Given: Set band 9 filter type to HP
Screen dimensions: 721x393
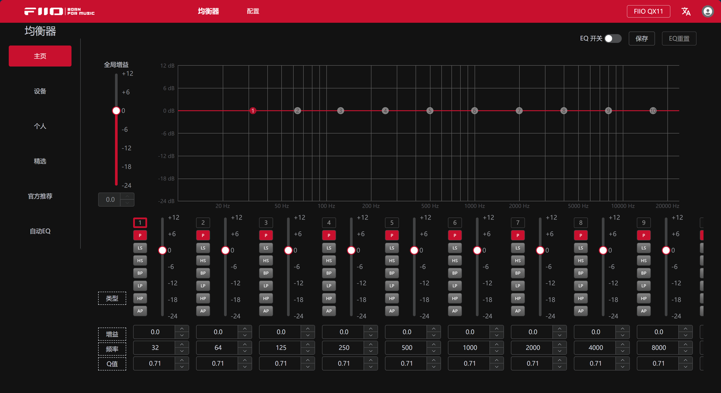Looking at the screenshot, I should pos(644,298).
